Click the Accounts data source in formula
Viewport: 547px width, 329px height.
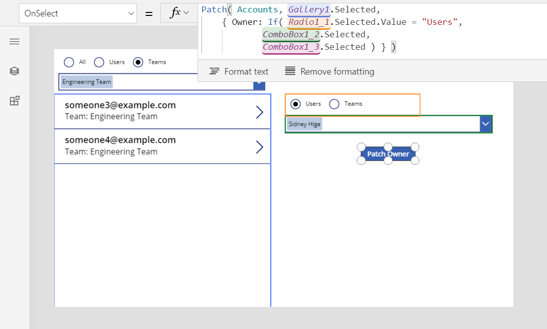(257, 9)
